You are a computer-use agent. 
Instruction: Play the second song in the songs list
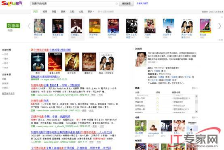(x=158, y=102)
